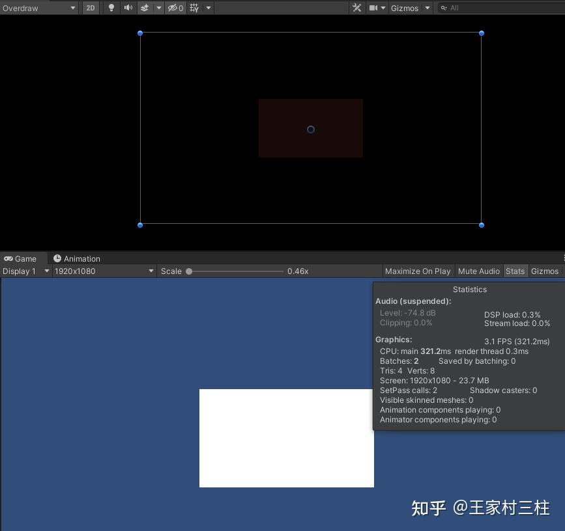This screenshot has height=531, width=565.
Task: Disable the Stats overlay button
Action: click(x=515, y=271)
